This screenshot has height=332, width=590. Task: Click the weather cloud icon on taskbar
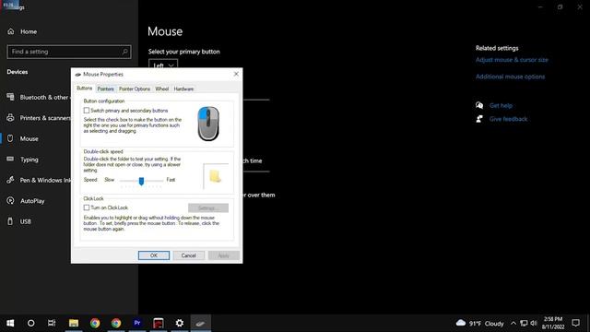point(461,323)
